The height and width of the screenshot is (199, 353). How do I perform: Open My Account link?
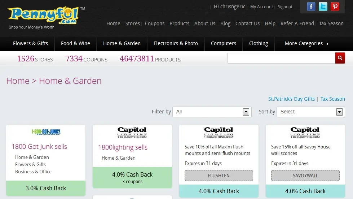tap(262, 7)
